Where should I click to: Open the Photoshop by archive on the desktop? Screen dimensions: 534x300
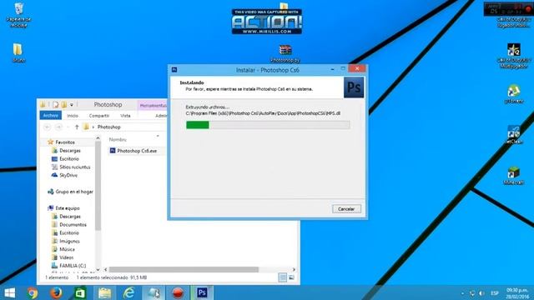[285, 53]
